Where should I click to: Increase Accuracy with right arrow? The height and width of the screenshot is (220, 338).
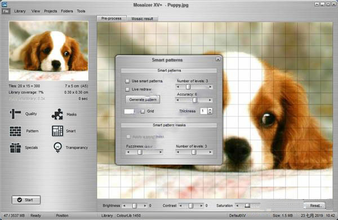coord(210,100)
